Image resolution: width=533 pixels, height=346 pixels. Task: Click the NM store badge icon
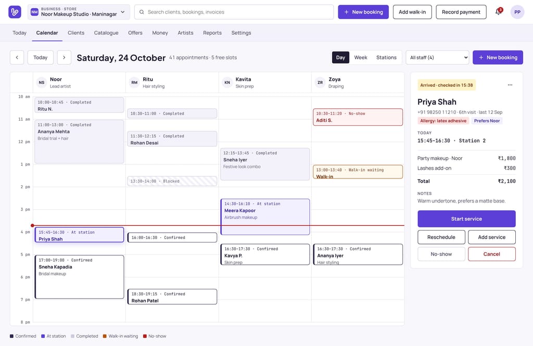click(x=34, y=12)
